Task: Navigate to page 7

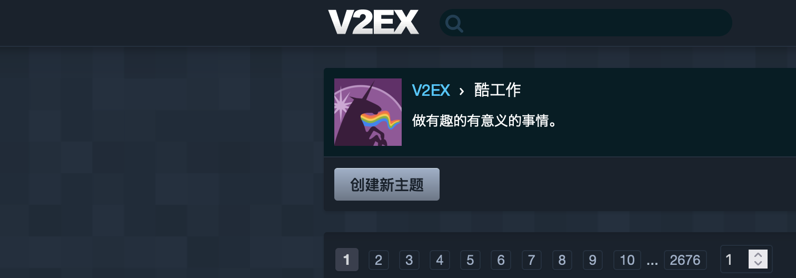Action: (x=532, y=260)
